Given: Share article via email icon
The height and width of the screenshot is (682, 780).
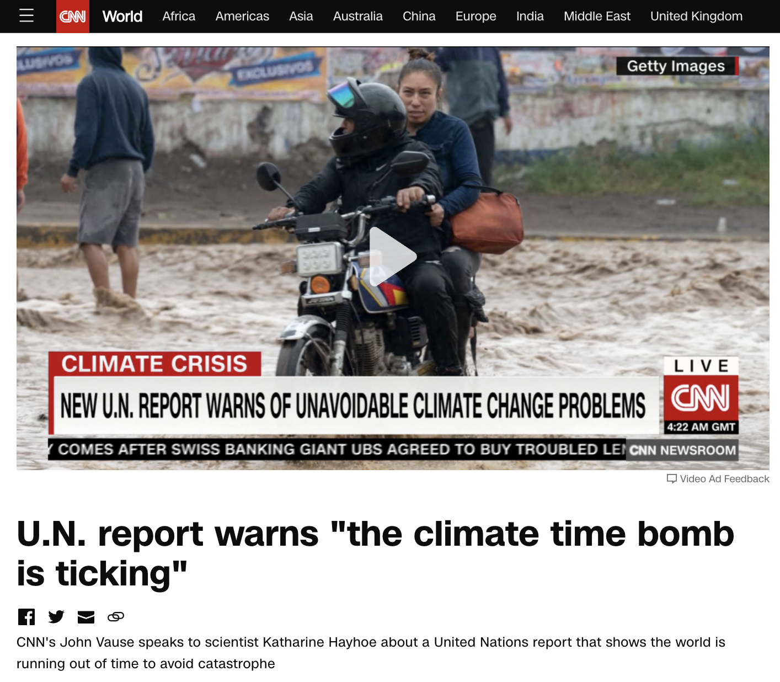Looking at the screenshot, I should 86,617.
